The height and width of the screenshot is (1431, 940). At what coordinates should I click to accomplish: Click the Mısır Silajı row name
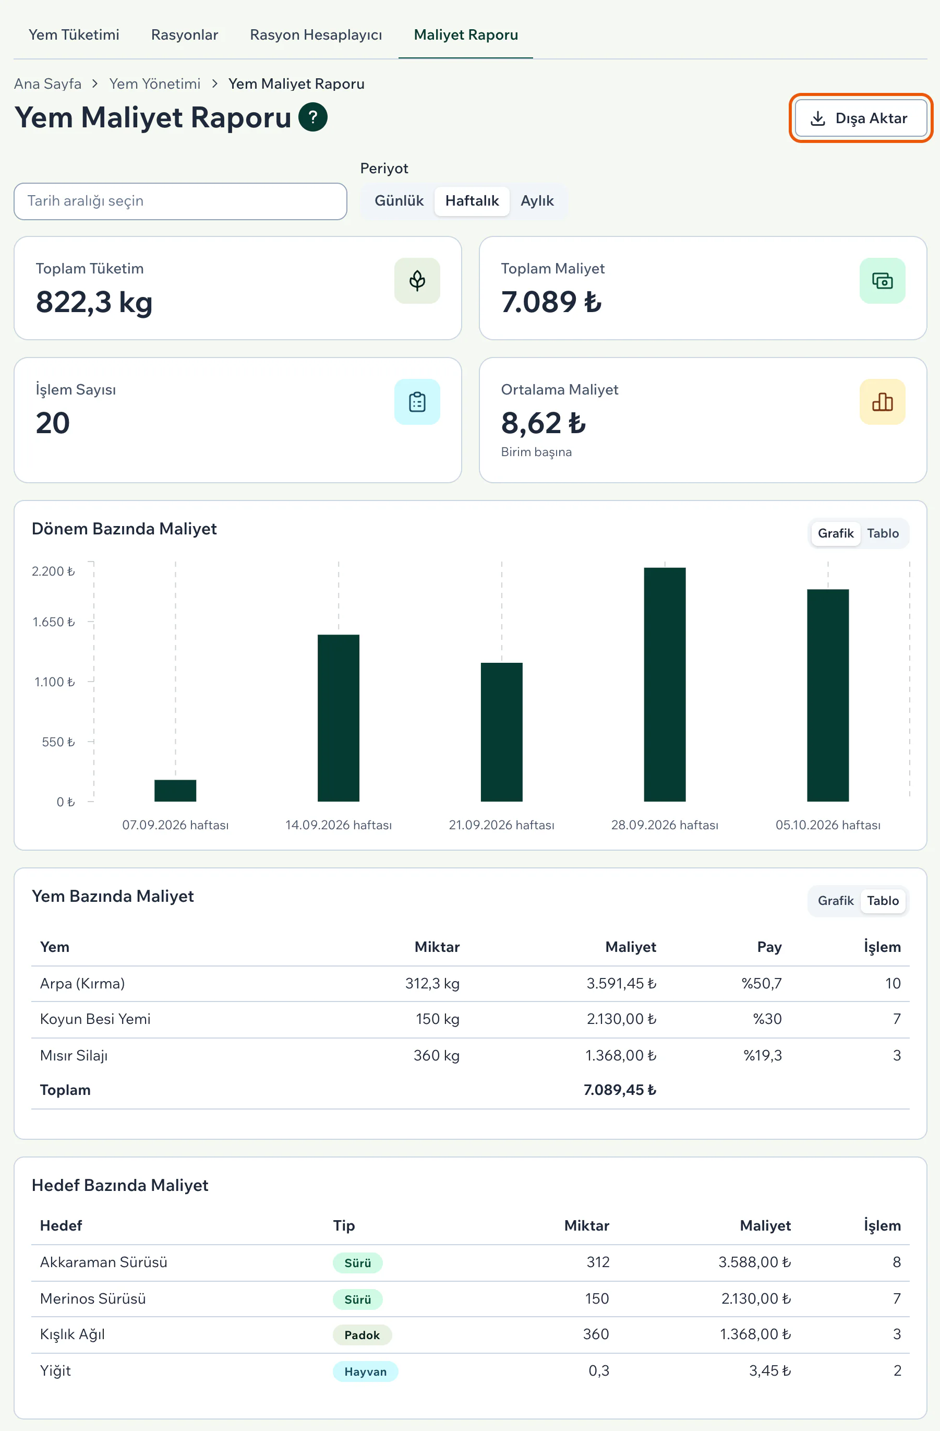click(x=74, y=1056)
